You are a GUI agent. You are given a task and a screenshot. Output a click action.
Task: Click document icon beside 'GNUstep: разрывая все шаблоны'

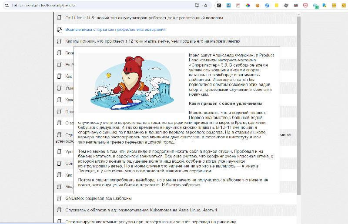coord(59,198)
